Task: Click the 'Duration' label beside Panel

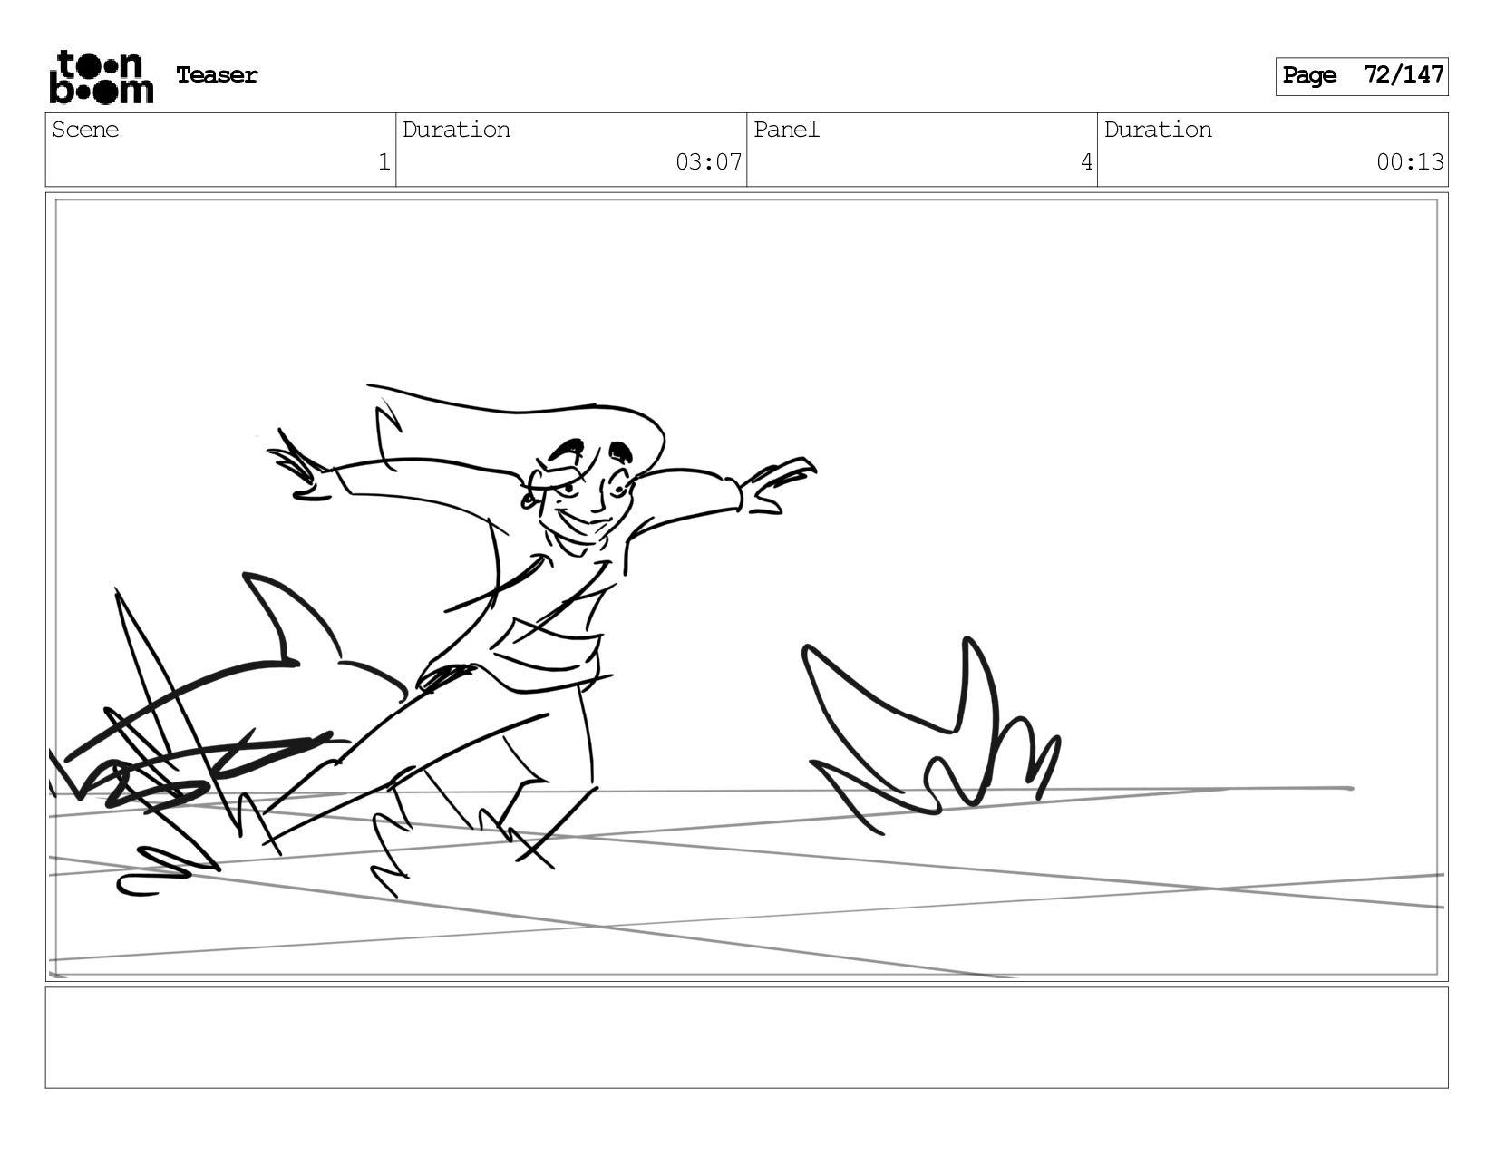Action: [x=1158, y=130]
